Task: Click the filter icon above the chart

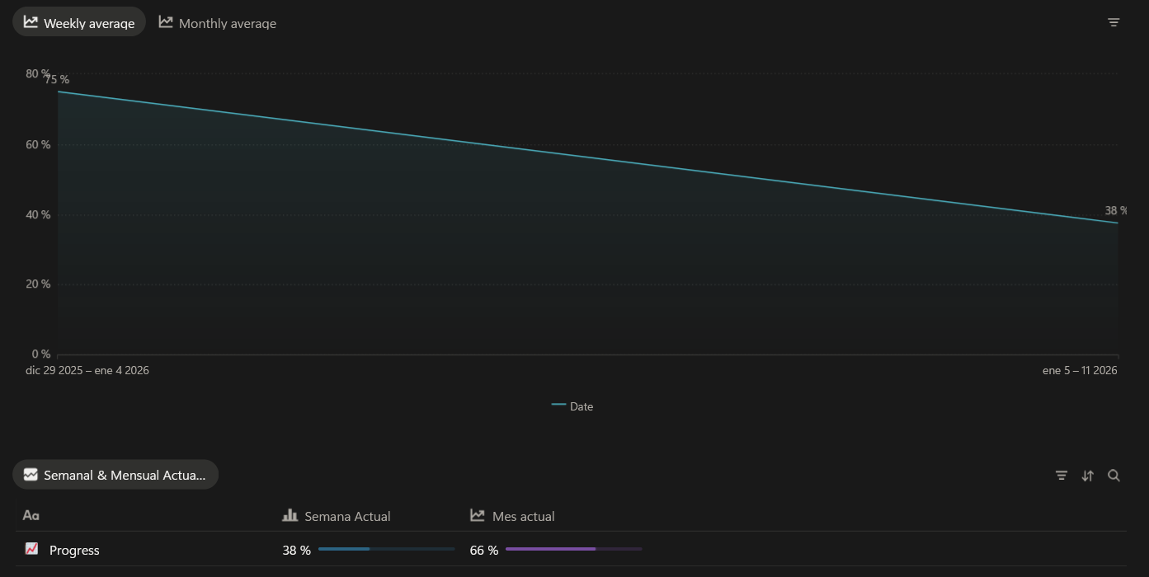Action: click(x=1114, y=22)
